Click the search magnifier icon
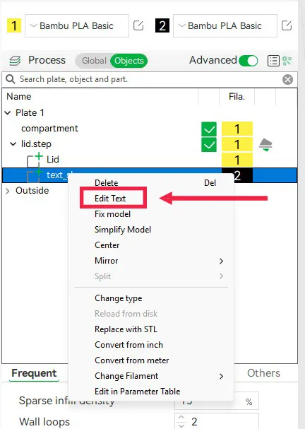This screenshot has height=429, width=305. [x=11, y=79]
